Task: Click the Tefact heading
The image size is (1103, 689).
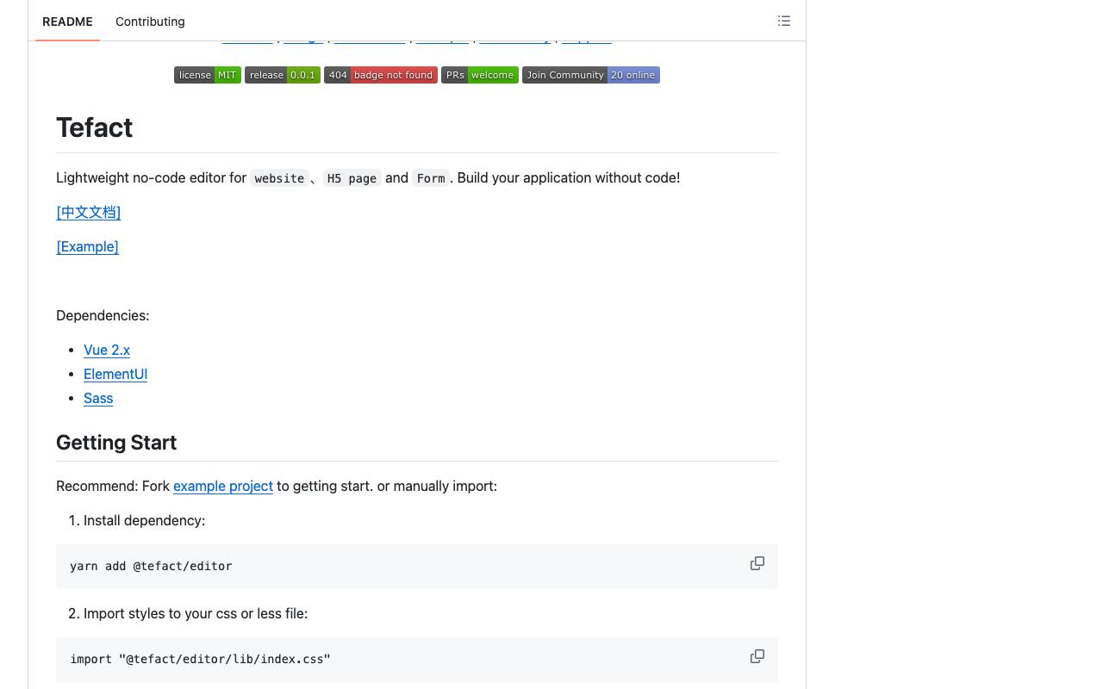Action: [x=94, y=127]
